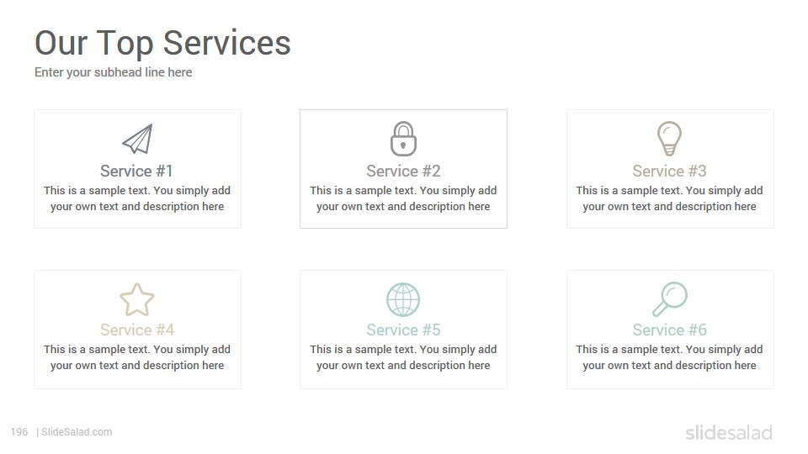The height and width of the screenshot is (454, 808).
Task: Click the paper plane icon
Action: point(137,139)
